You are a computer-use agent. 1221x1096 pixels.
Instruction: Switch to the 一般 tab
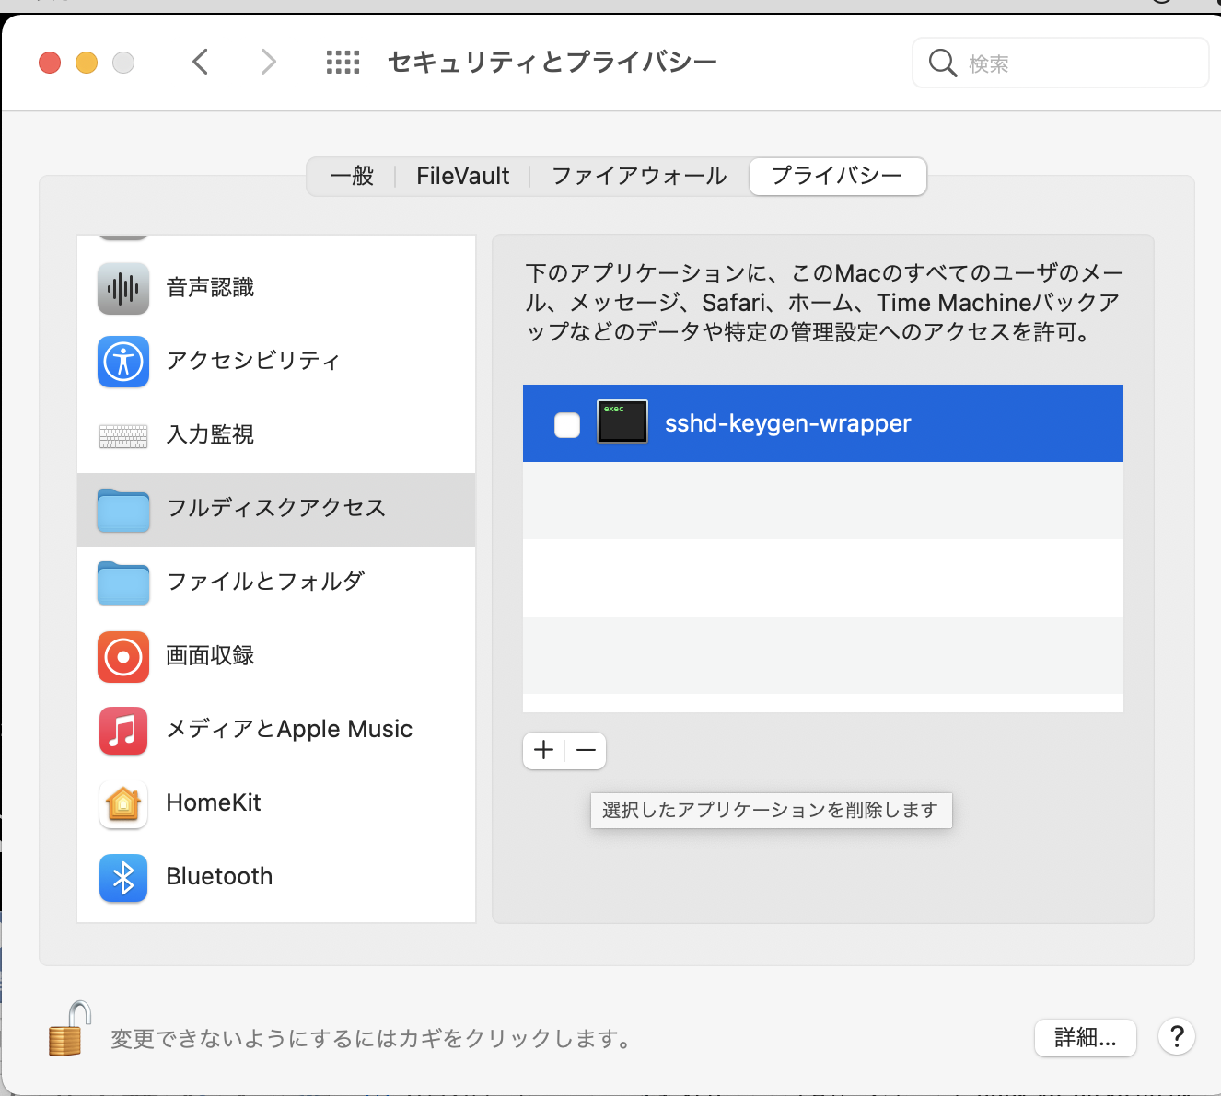click(x=352, y=176)
